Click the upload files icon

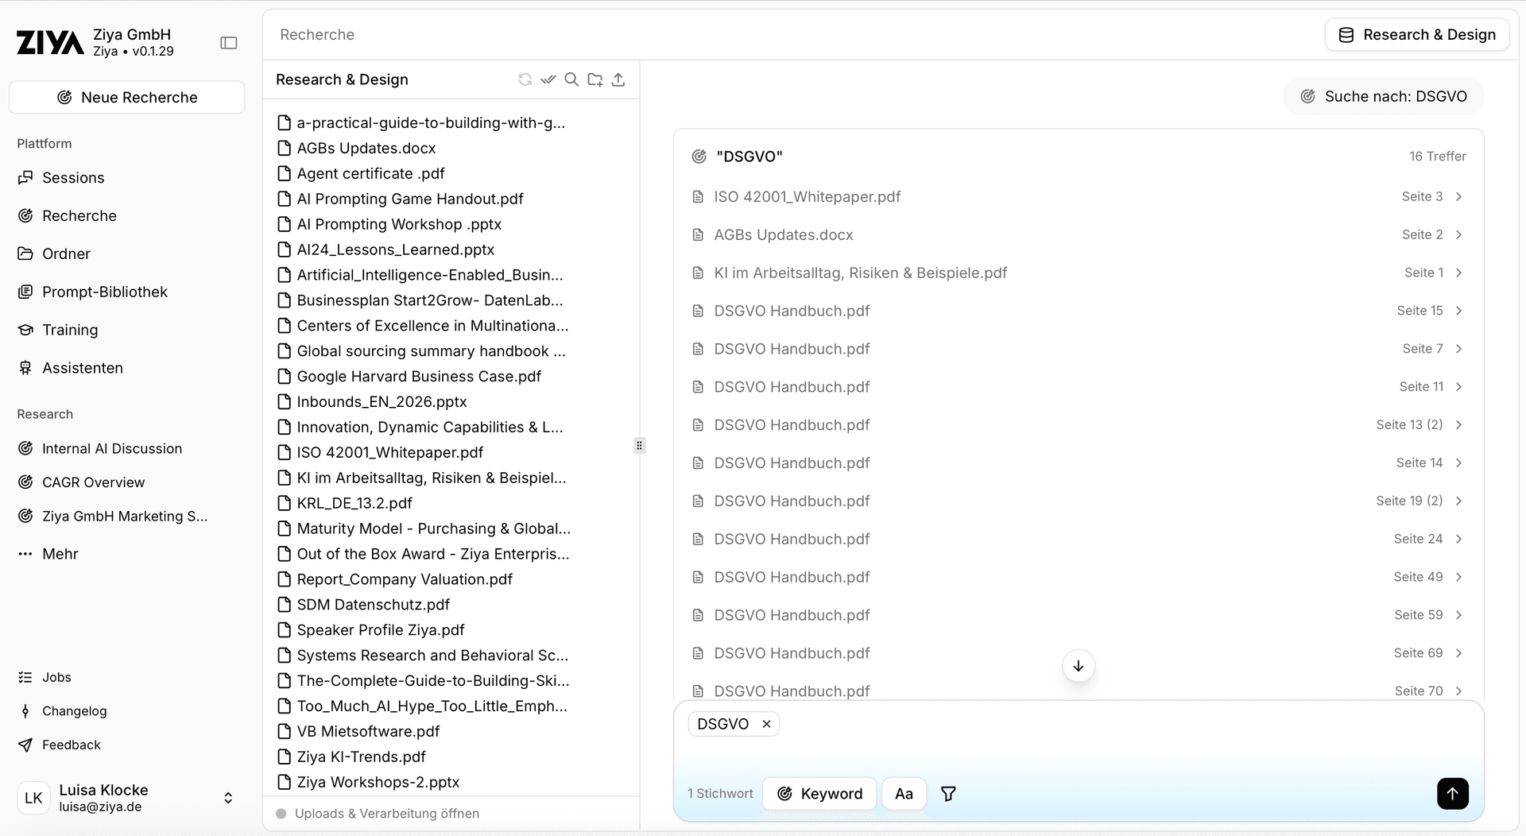[618, 79]
